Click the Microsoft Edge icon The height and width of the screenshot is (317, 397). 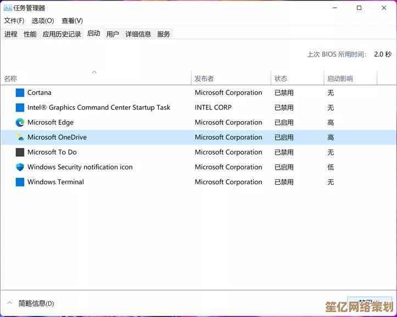coord(20,123)
